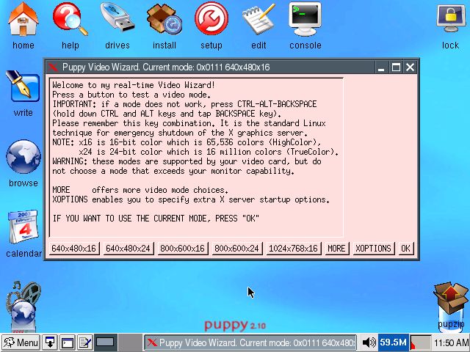The height and width of the screenshot is (352, 470).
Task: Open the taskbar Menu button
Action: [21, 342]
